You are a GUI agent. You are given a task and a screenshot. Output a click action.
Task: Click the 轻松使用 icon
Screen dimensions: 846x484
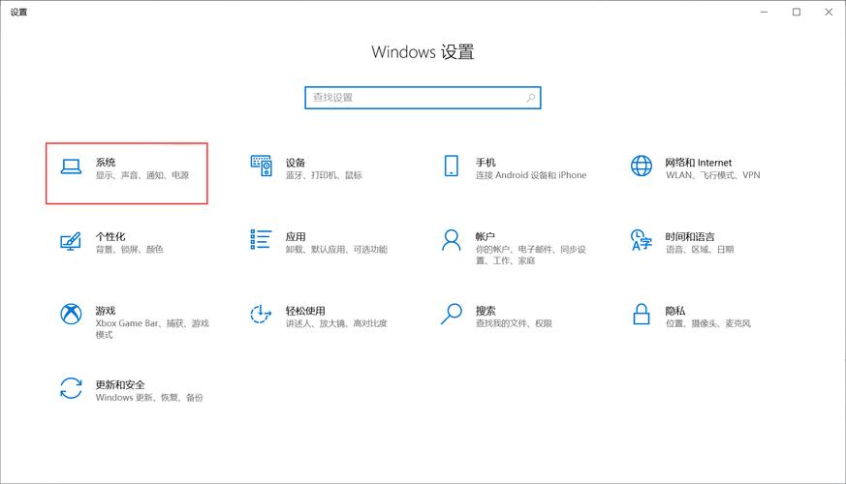(x=261, y=314)
